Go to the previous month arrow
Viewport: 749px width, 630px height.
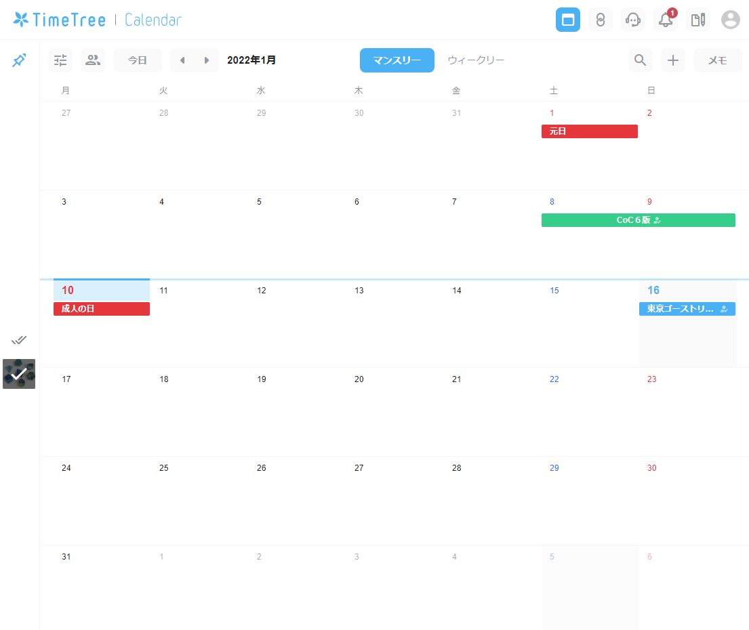182,60
